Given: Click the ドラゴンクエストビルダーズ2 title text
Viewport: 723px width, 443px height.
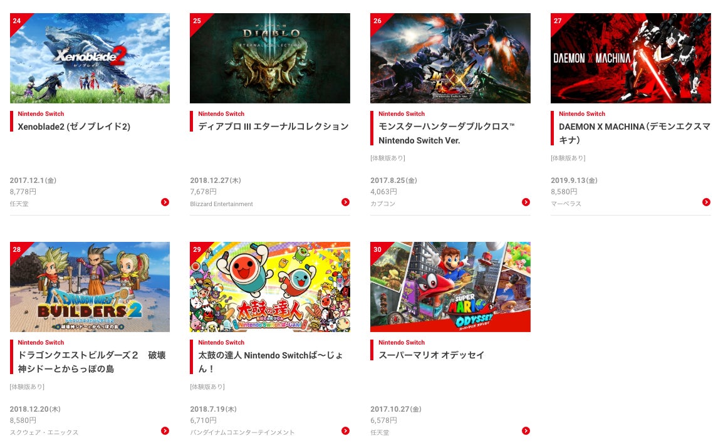Looking at the screenshot, I should pyautogui.click(x=91, y=362).
